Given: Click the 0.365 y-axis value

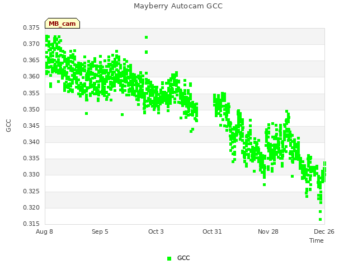Looking at the screenshot, I should tap(31, 60).
